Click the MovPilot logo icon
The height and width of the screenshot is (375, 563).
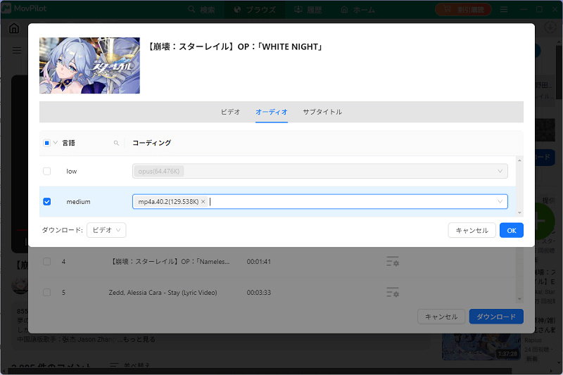pos(6,8)
